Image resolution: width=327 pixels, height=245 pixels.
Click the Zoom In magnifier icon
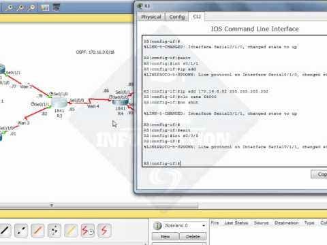10,7
